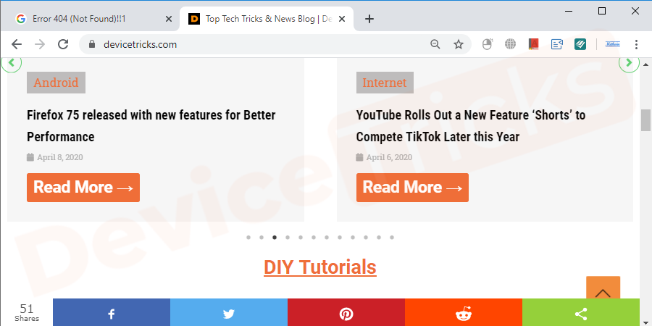View site information via the lock icon
This screenshot has width=652, height=326.
pos(92,44)
